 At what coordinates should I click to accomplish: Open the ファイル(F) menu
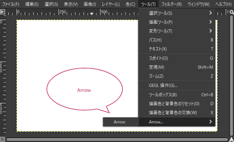tap(11, 4)
